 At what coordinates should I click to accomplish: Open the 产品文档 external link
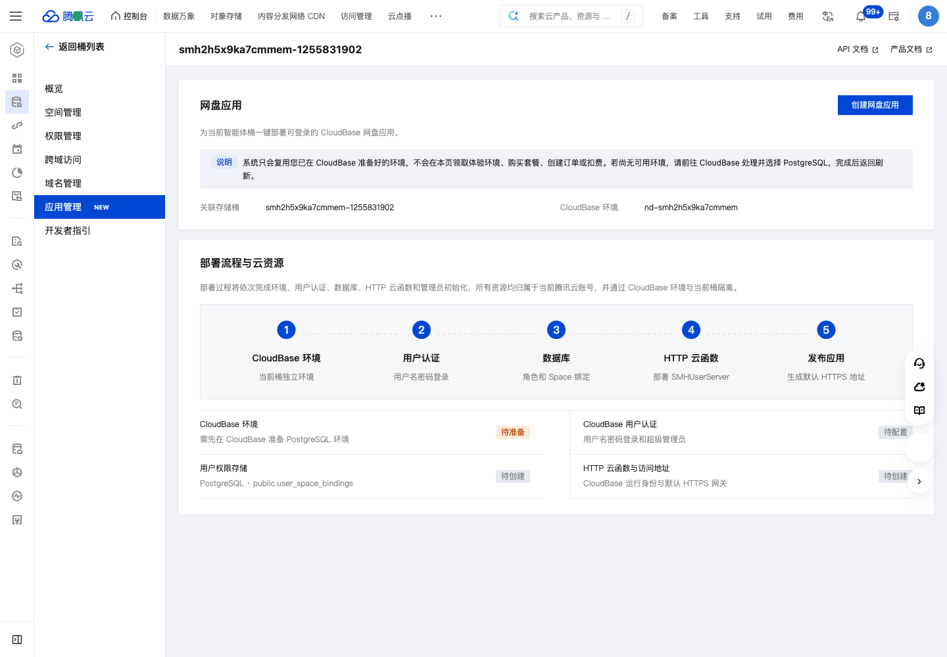[911, 49]
